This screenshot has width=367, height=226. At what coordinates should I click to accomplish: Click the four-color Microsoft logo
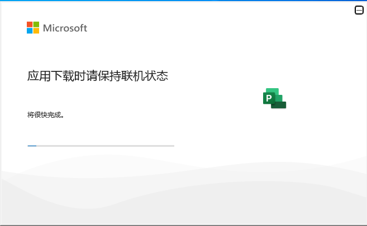click(33, 27)
